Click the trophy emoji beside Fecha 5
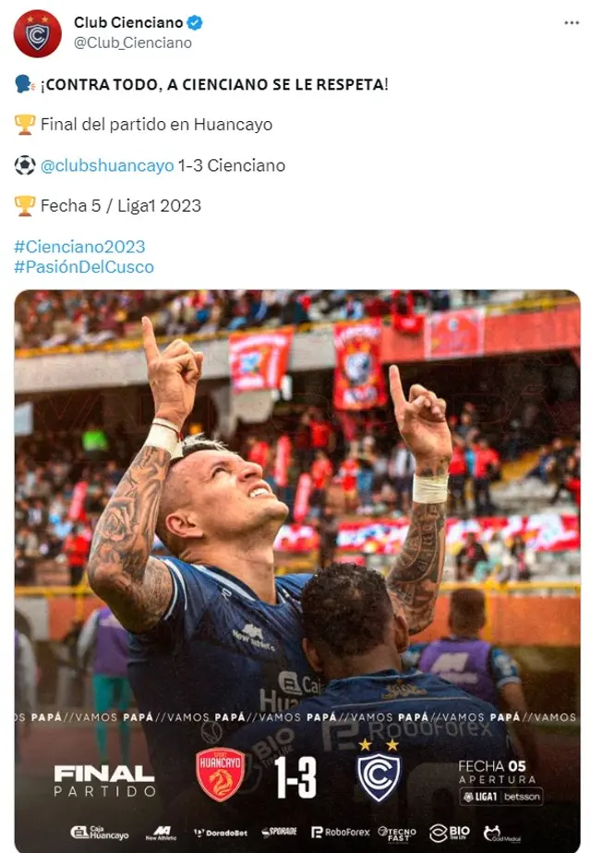591x853 pixels. click(x=24, y=206)
